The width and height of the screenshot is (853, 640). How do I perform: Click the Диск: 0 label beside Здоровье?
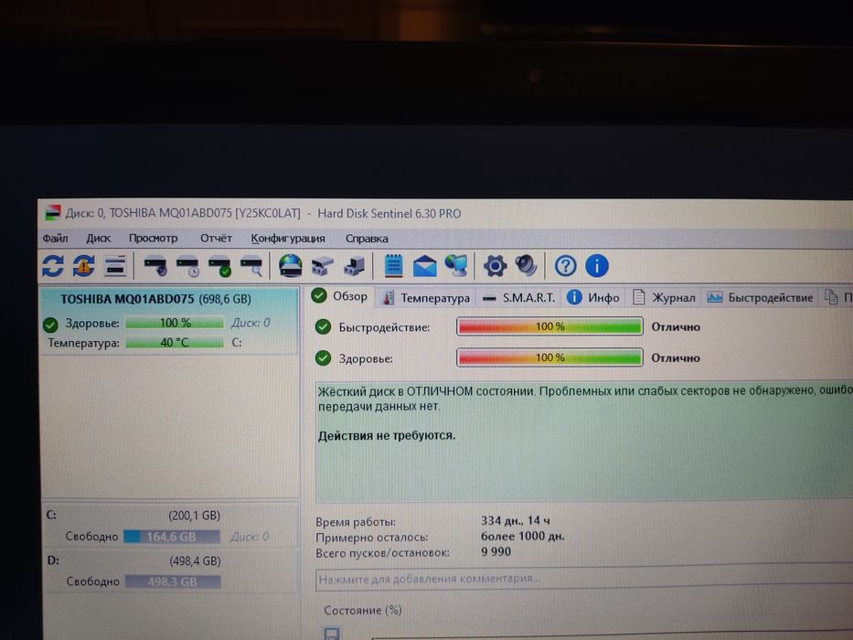251,323
